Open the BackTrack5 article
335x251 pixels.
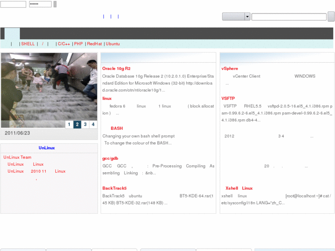(114, 188)
